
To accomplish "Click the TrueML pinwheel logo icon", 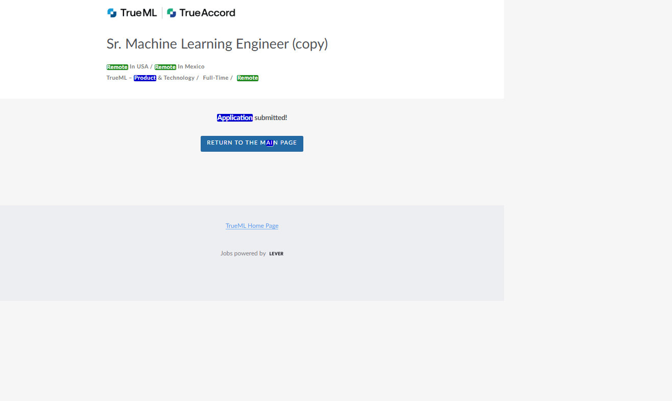I will tap(112, 13).
